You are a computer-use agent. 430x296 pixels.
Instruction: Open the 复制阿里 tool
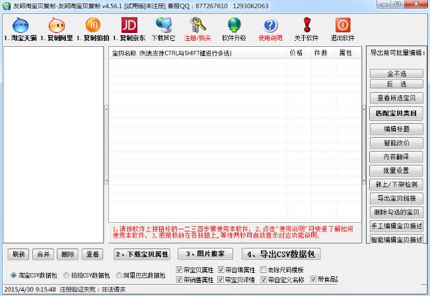[57, 26]
